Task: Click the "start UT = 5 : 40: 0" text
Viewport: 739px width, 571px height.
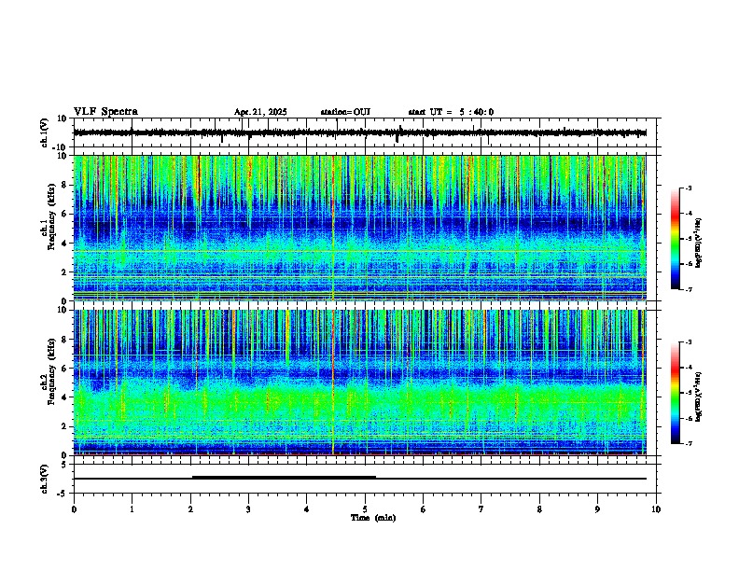Action: click(451, 112)
